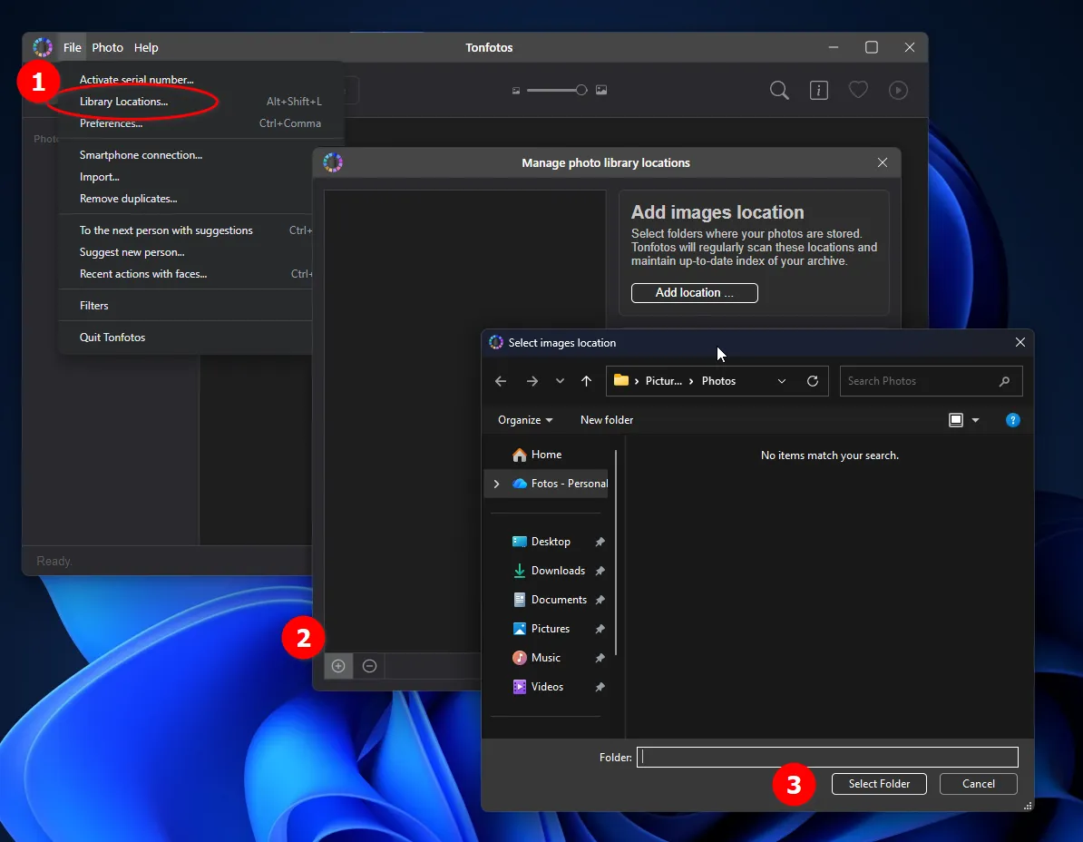
Task: Click the Add location ... button
Action: [694, 293]
